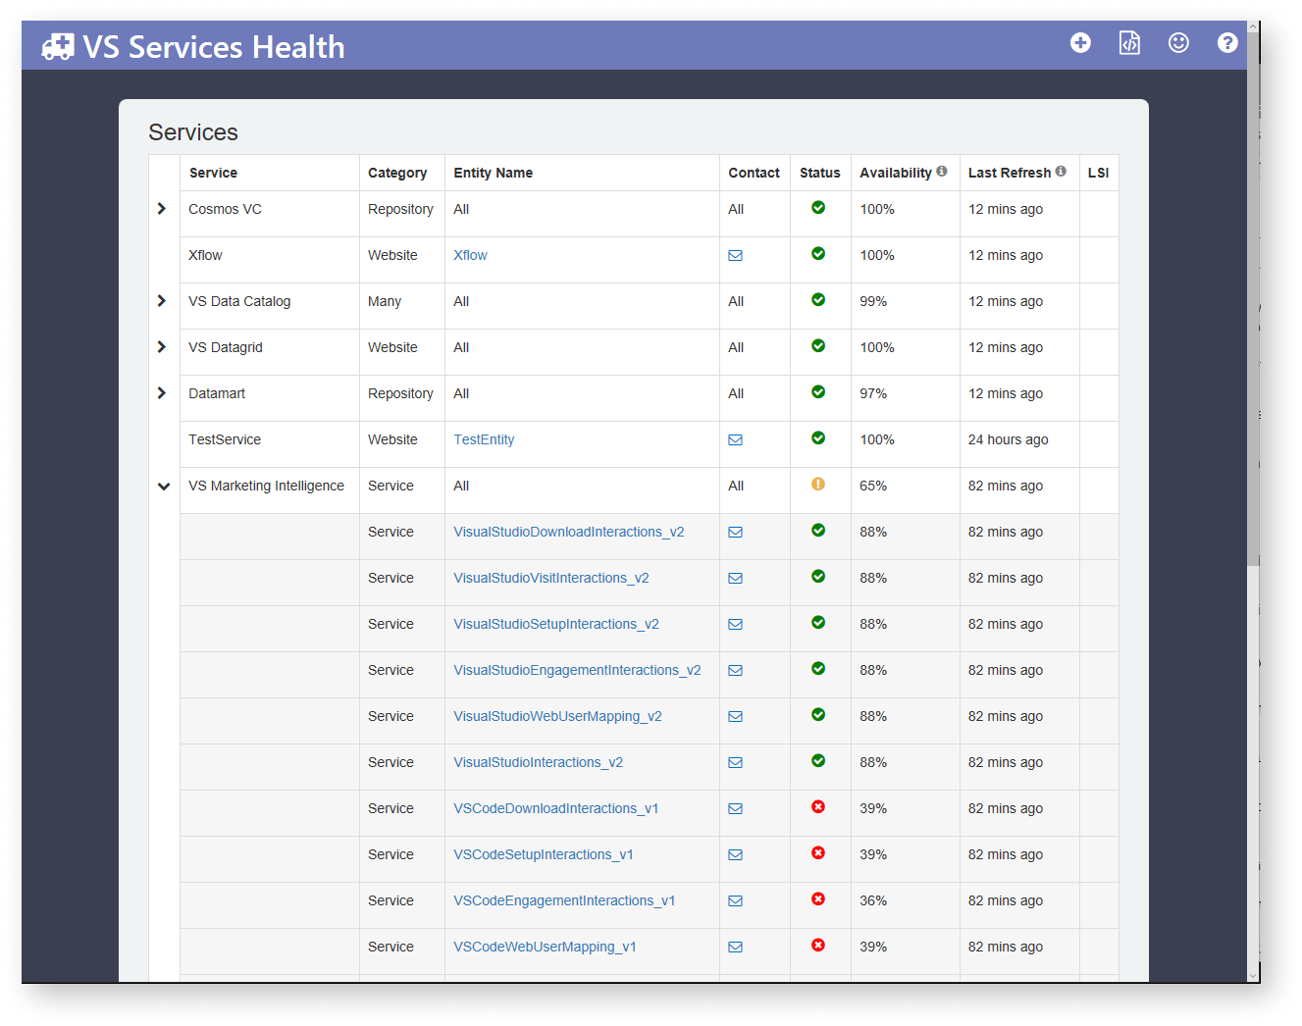1302x1026 pixels.
Task: Click the contact envelope for Xflow
Action: coord(735,255)
